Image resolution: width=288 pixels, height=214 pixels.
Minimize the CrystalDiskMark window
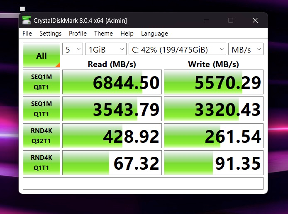pyautogui.click(x=207, y=20)
